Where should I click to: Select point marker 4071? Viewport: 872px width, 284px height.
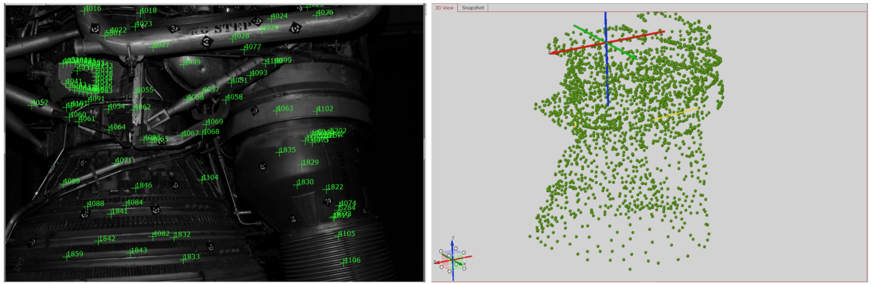[x=114, y=161]
